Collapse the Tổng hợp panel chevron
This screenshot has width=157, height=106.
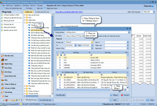click(21, 12)
